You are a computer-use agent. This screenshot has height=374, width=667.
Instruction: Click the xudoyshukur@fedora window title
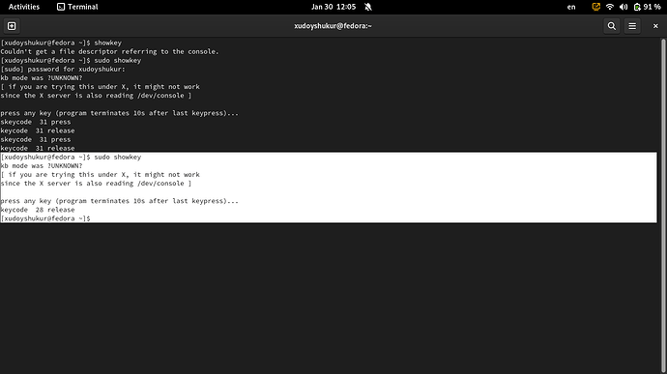pyautogui.click(x=333, y=26)
